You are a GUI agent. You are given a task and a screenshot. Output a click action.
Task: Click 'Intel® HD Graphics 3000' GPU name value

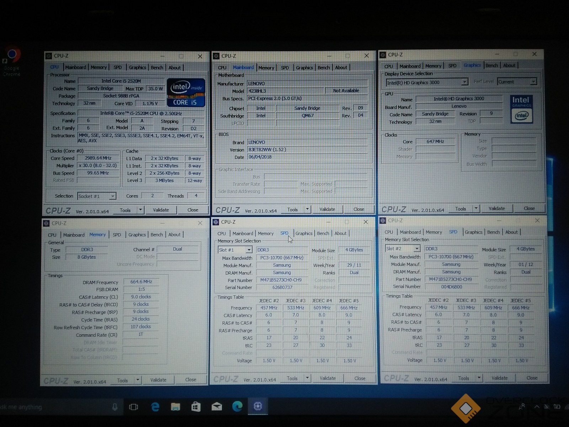click(459, 99)
